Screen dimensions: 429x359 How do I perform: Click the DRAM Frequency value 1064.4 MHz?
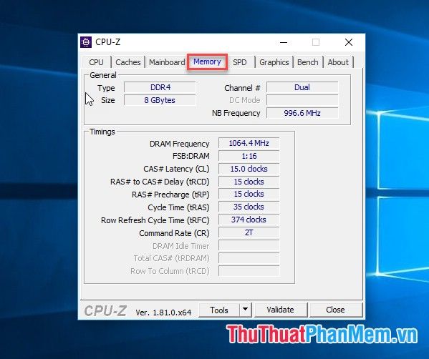point(249,143)
